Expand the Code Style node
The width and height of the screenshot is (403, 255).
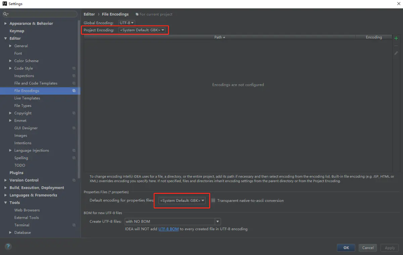(10, 68)
